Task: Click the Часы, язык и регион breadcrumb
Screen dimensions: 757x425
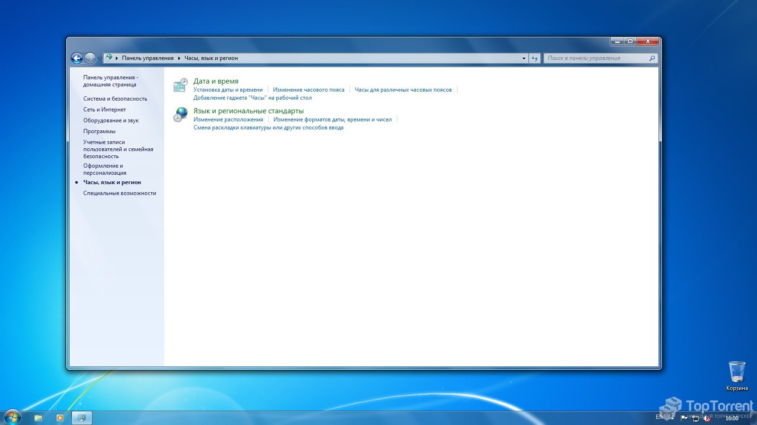Action: coord(211,58)
